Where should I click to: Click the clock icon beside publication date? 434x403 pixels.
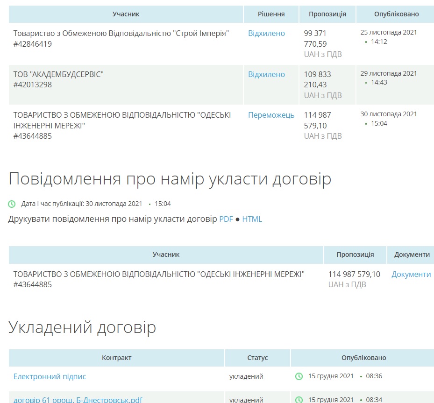click(12, 204)
